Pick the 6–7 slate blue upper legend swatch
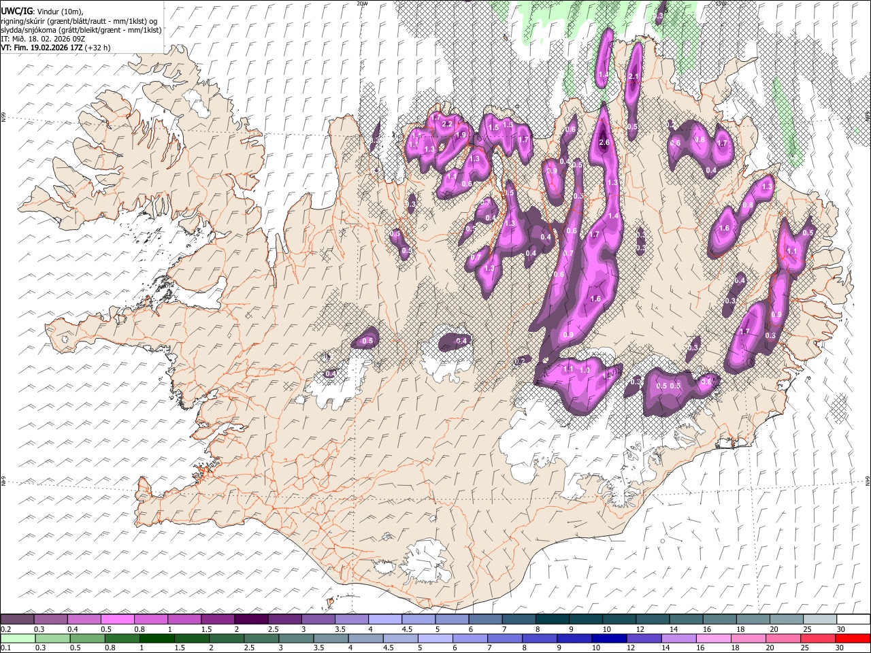 pyautogui.click(x=485, y=619)
